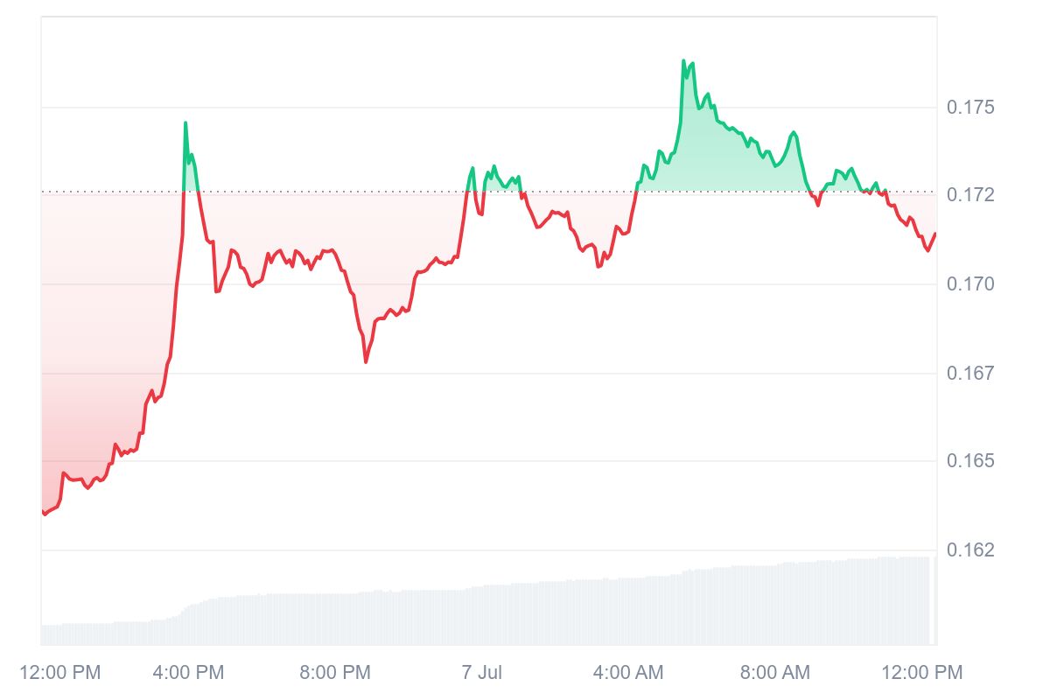This screenshot has width=1050, height=700.
Task: Click the 0.165 price axis label
Action: click(970, 461)
